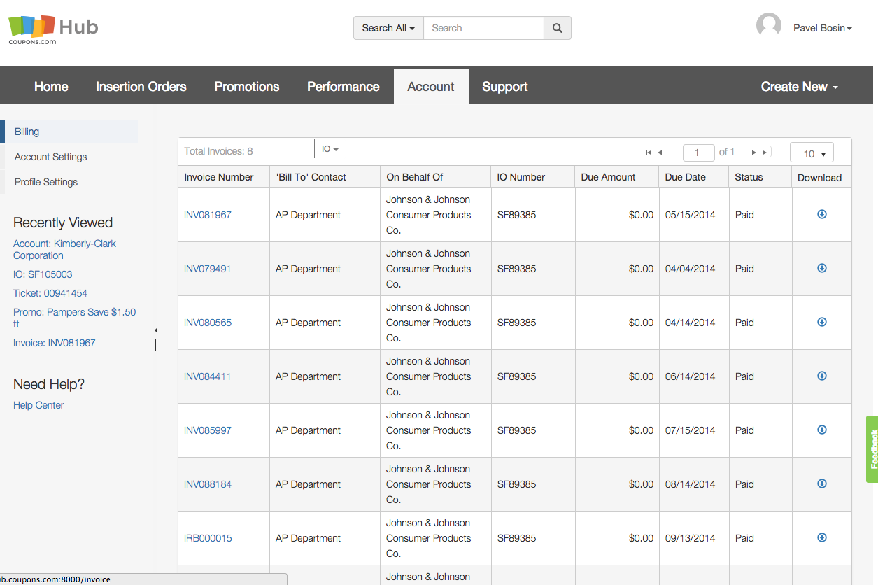
Task: Download invoice INV088184
Action: [822, 484]
